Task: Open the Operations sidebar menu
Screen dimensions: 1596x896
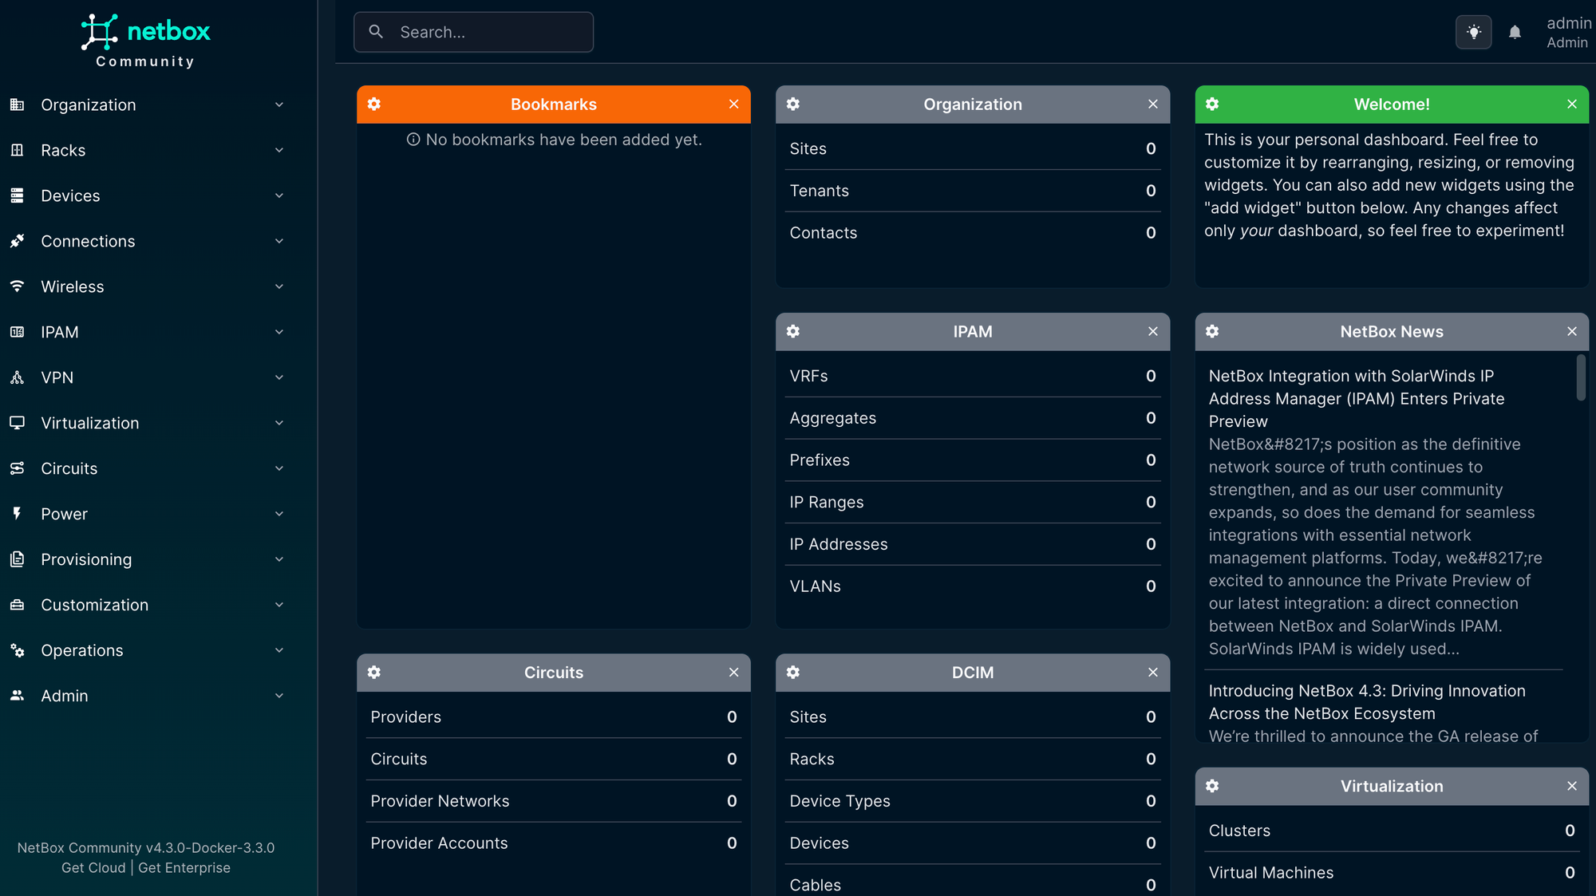Action: 148,650
